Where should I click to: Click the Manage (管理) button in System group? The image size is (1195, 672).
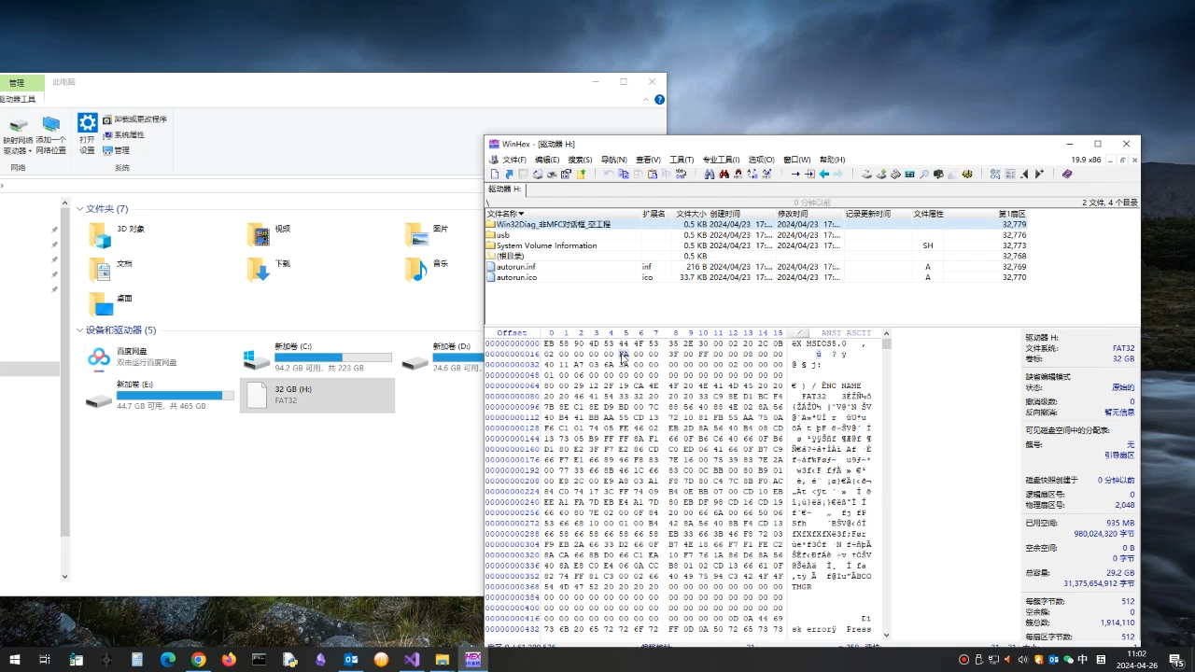coord(116,150)
